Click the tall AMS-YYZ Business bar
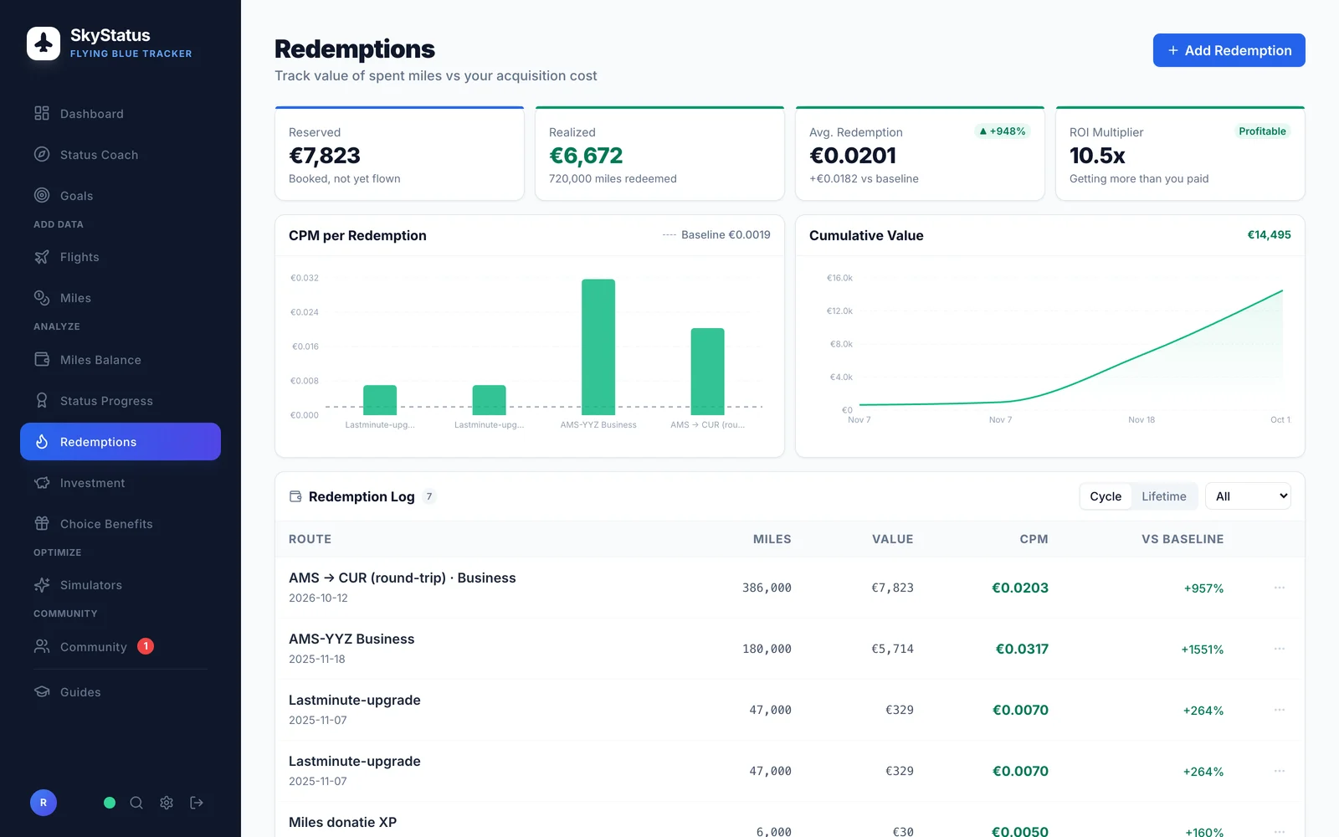Viewport: 1339px width, 837px height. coord(598,347)
